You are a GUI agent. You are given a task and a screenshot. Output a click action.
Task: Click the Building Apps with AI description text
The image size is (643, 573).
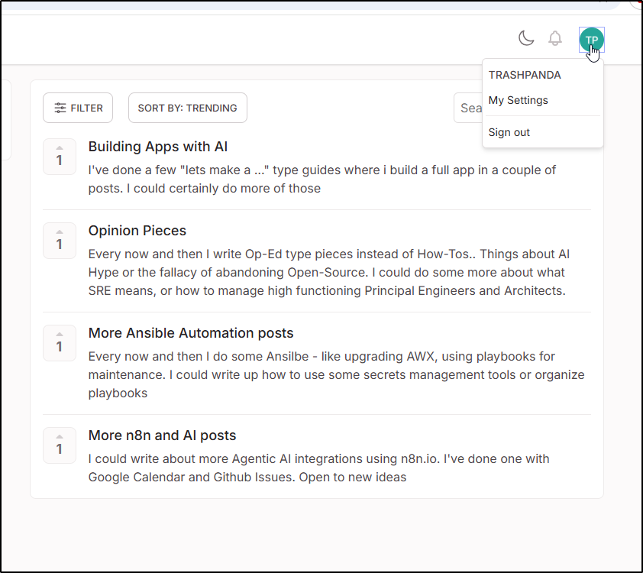tap(321, 179)
